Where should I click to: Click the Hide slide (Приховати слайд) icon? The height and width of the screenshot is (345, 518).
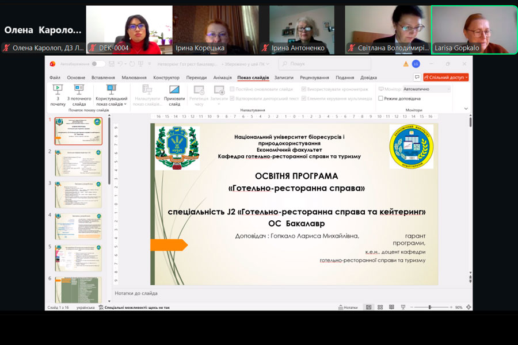pos(174,90)
